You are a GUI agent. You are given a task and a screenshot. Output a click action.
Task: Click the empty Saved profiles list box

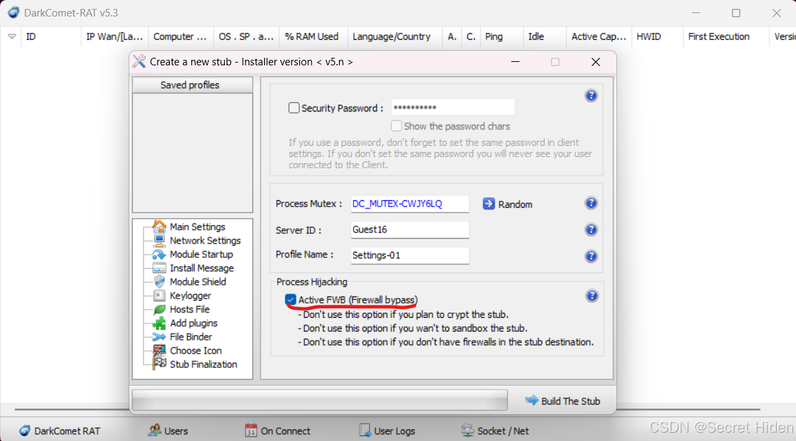193,152
